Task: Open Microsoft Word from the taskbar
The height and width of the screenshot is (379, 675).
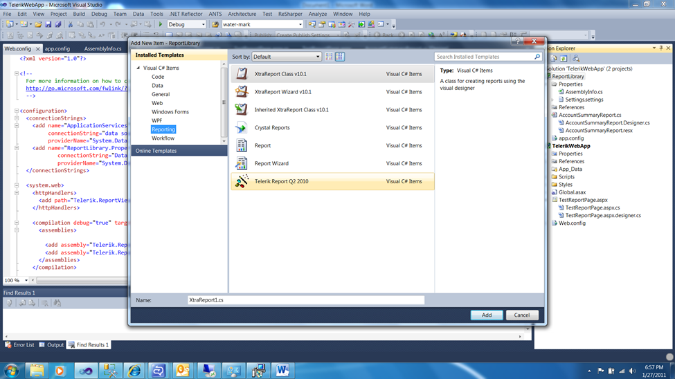Action: 282,371
